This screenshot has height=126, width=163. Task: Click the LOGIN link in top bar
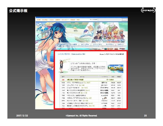click(x=51, y=20)
